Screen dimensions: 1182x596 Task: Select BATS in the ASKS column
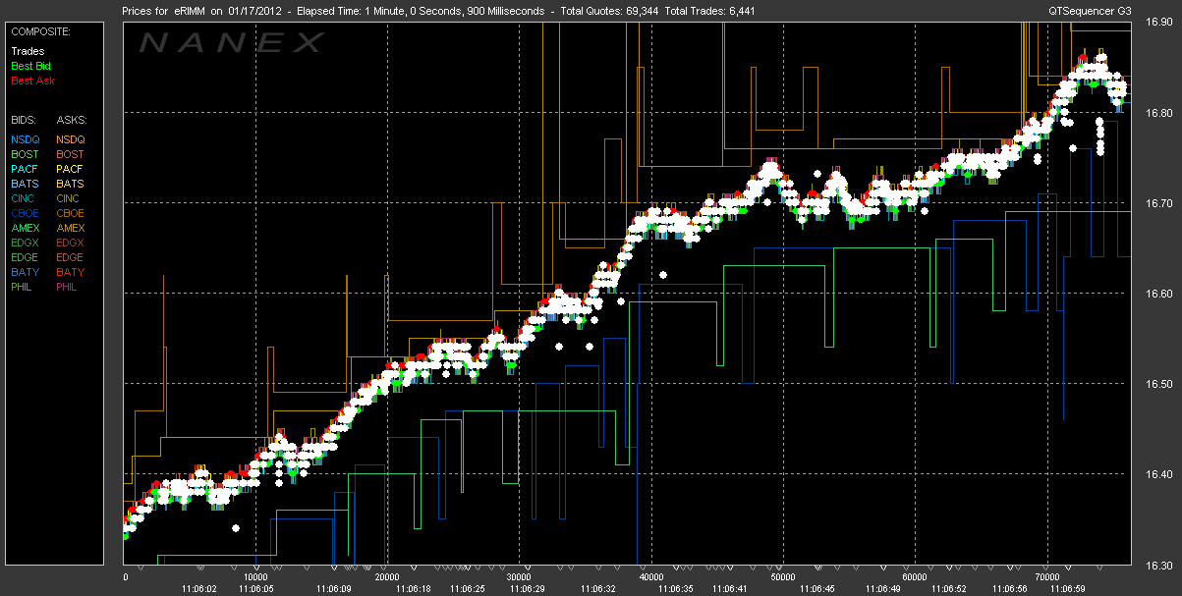click(71, 184)
